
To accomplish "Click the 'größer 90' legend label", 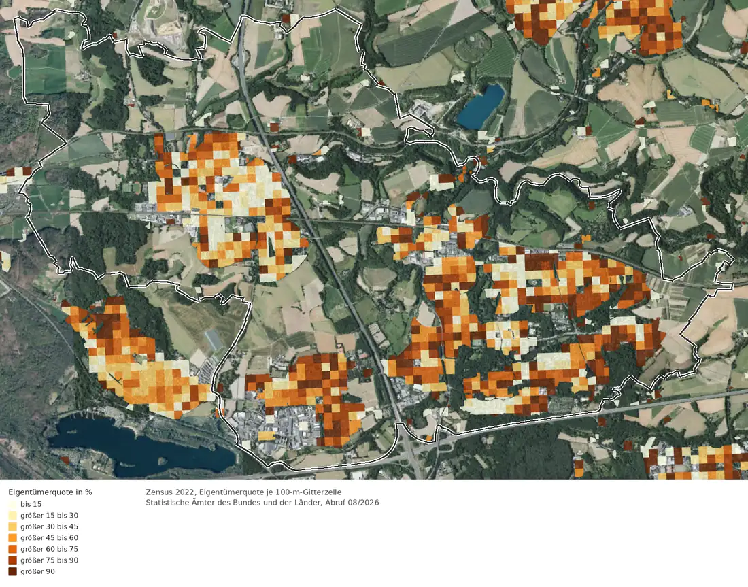I will (37, 571).
